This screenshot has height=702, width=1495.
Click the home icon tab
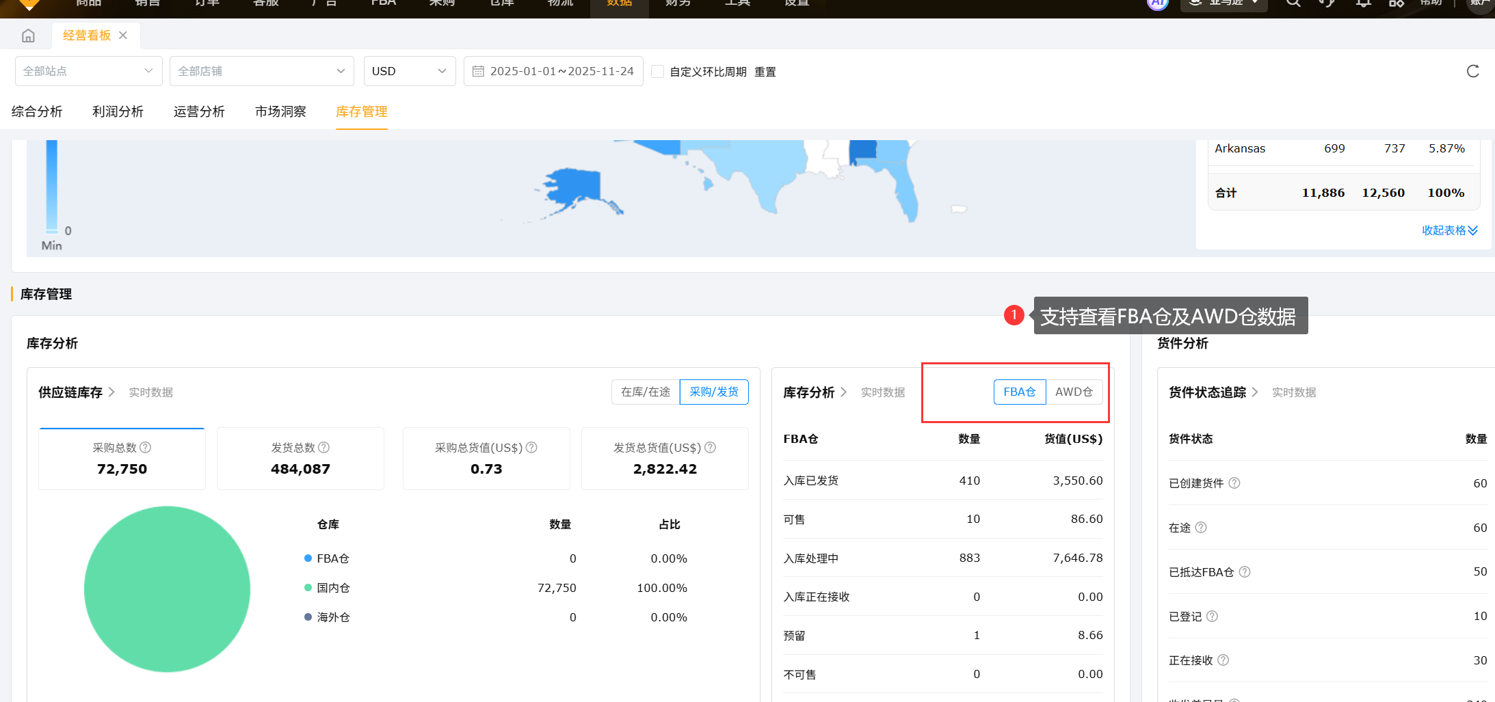28,36
